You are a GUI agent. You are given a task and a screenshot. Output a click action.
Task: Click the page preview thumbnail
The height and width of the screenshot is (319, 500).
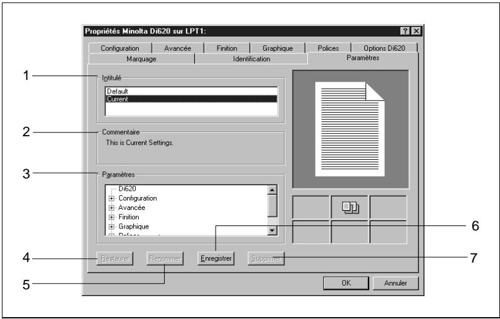click(x=350, y=129)
